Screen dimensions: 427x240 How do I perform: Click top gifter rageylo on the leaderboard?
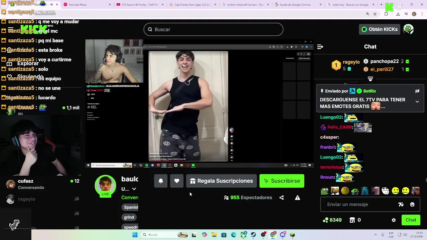coord(346,65)
